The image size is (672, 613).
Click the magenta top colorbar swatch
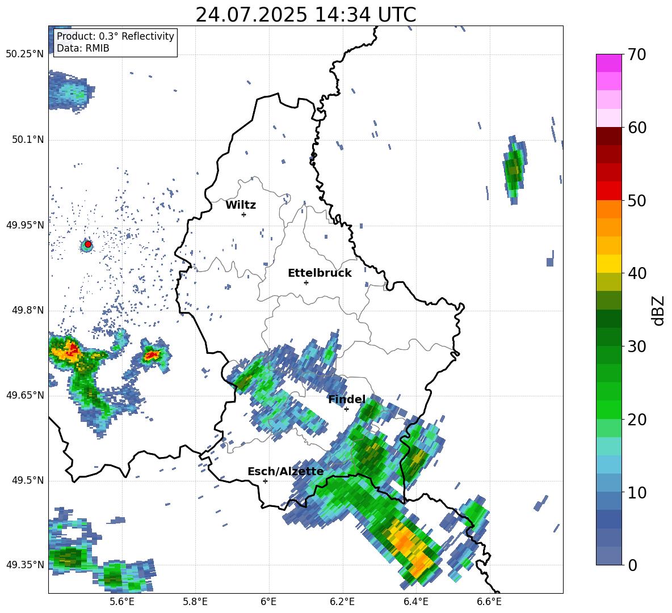pyautogui.click(x=608, y=63)
